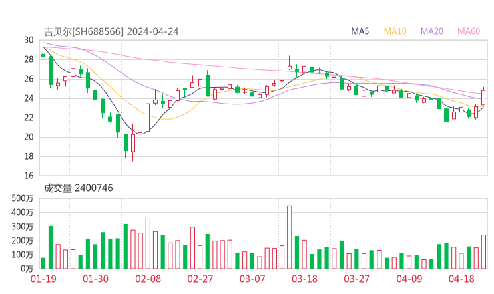The width and height of the screenshot is (494, 294).
Task: Click the 03-27 date label
Action: click(x=356, y=279)
